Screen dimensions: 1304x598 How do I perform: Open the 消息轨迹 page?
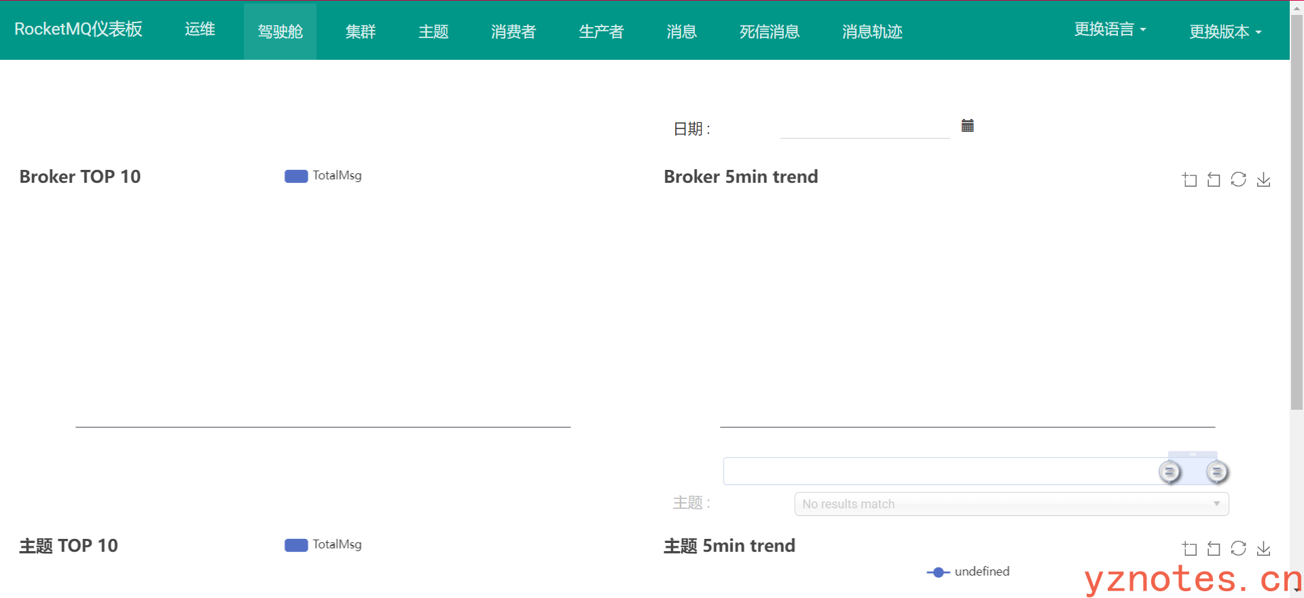871,31
